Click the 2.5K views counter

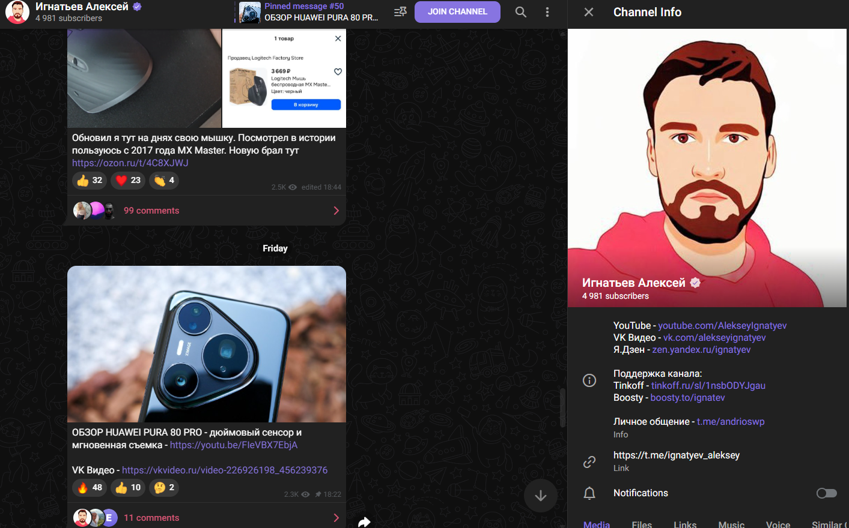[284, 187]
